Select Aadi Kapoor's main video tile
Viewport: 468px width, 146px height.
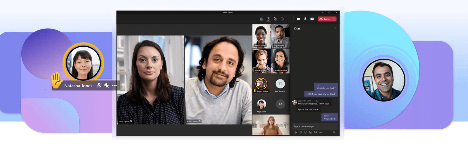(x=218, y=80)
